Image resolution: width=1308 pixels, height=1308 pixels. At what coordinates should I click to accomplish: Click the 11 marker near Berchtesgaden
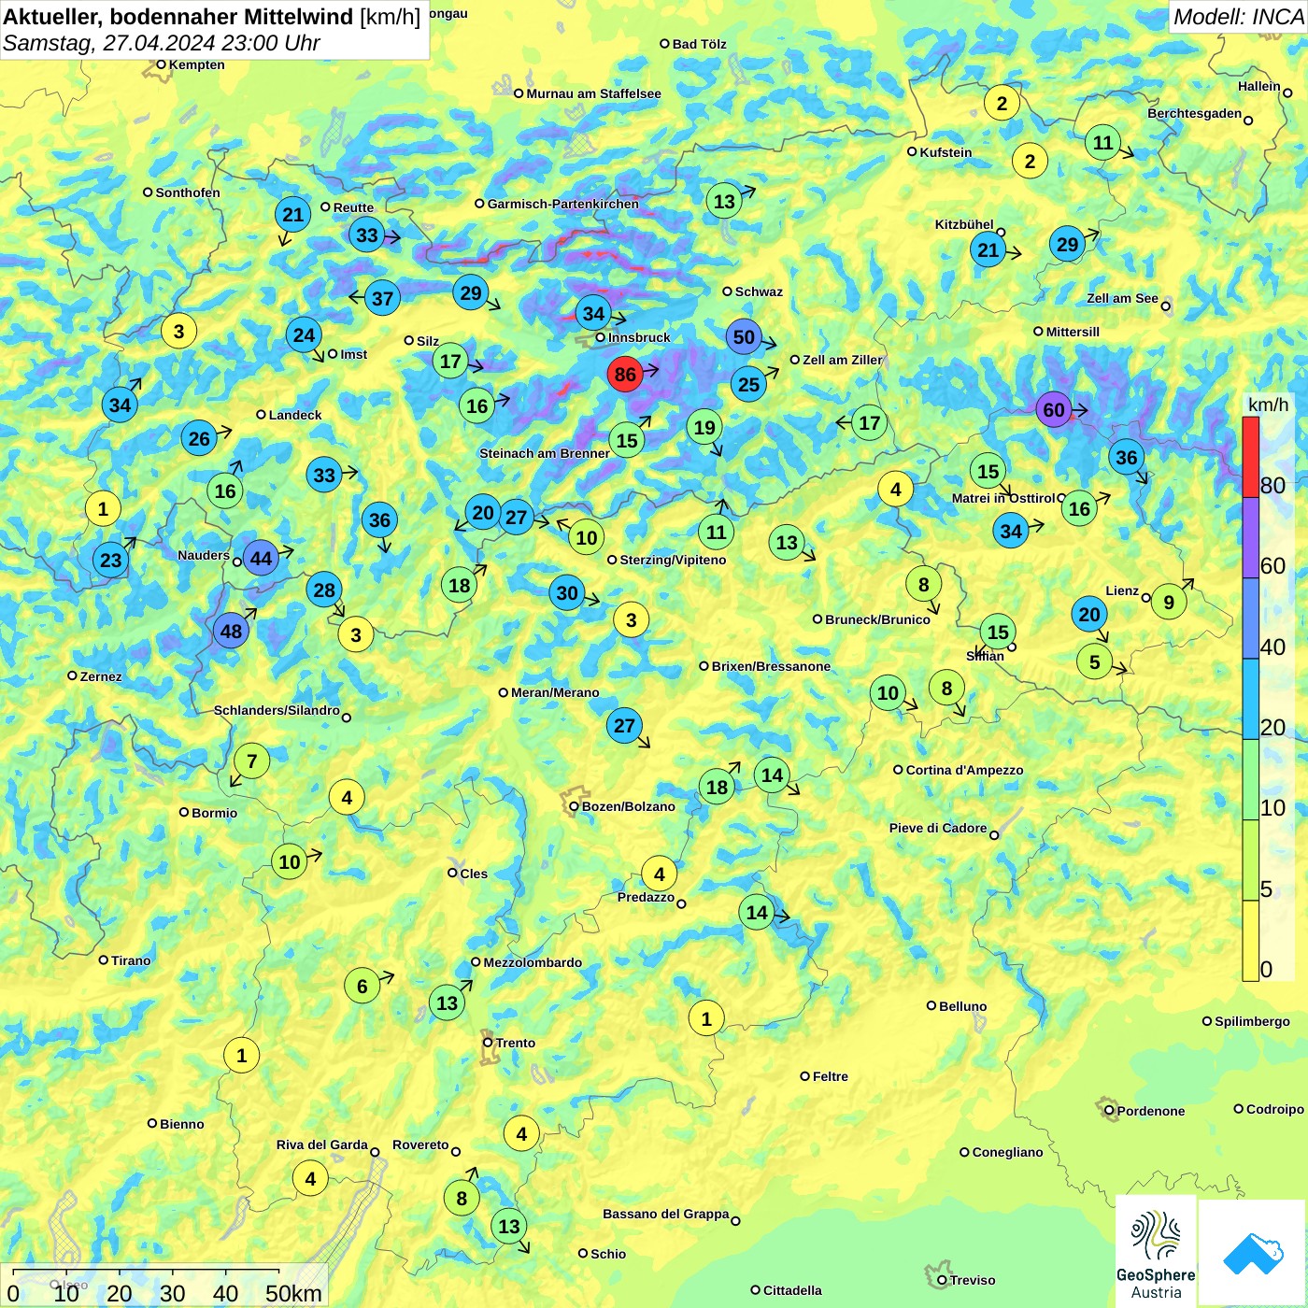pos(1103,142)
